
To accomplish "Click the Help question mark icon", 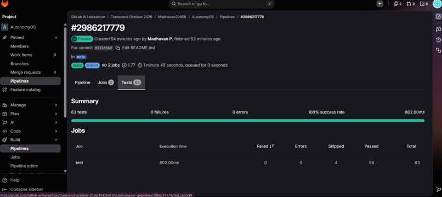I will tap(4, 180).
